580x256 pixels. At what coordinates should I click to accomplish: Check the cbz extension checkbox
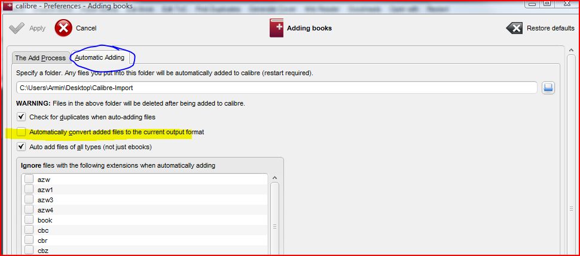(x=29, y=251)
